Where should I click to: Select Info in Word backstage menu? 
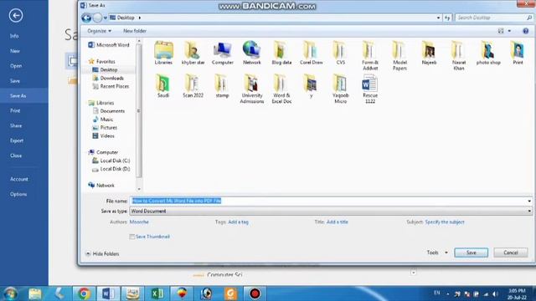[x=14, y=36]
